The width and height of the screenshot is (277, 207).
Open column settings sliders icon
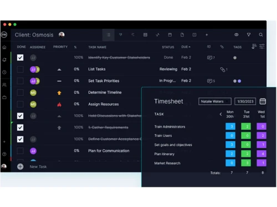click(262, 46)
